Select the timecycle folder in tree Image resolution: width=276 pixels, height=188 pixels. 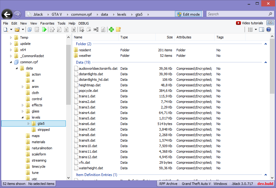click(x=38, y=166)
